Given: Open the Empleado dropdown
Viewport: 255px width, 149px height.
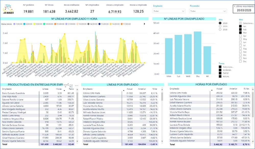Looking at the screenshot, I should click(169, 11).
